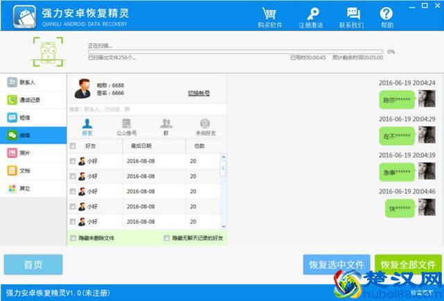This screenshot has width=444, height=301.
Task: Click chat bubble starting with 在不
Action: (397, 136)
